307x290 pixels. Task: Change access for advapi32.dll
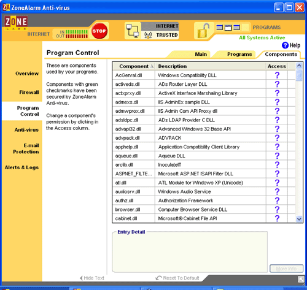click(277, 129)
